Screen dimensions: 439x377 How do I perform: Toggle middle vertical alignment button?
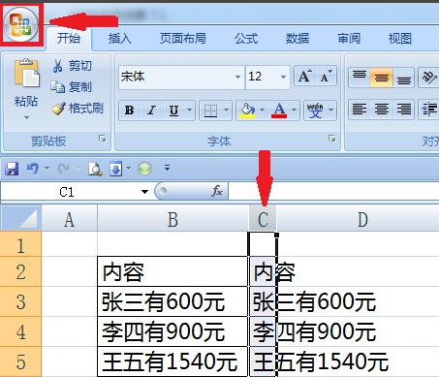(382, 78)
